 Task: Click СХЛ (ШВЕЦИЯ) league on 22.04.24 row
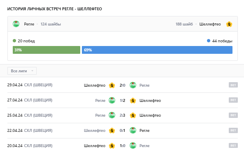[38, 130]
